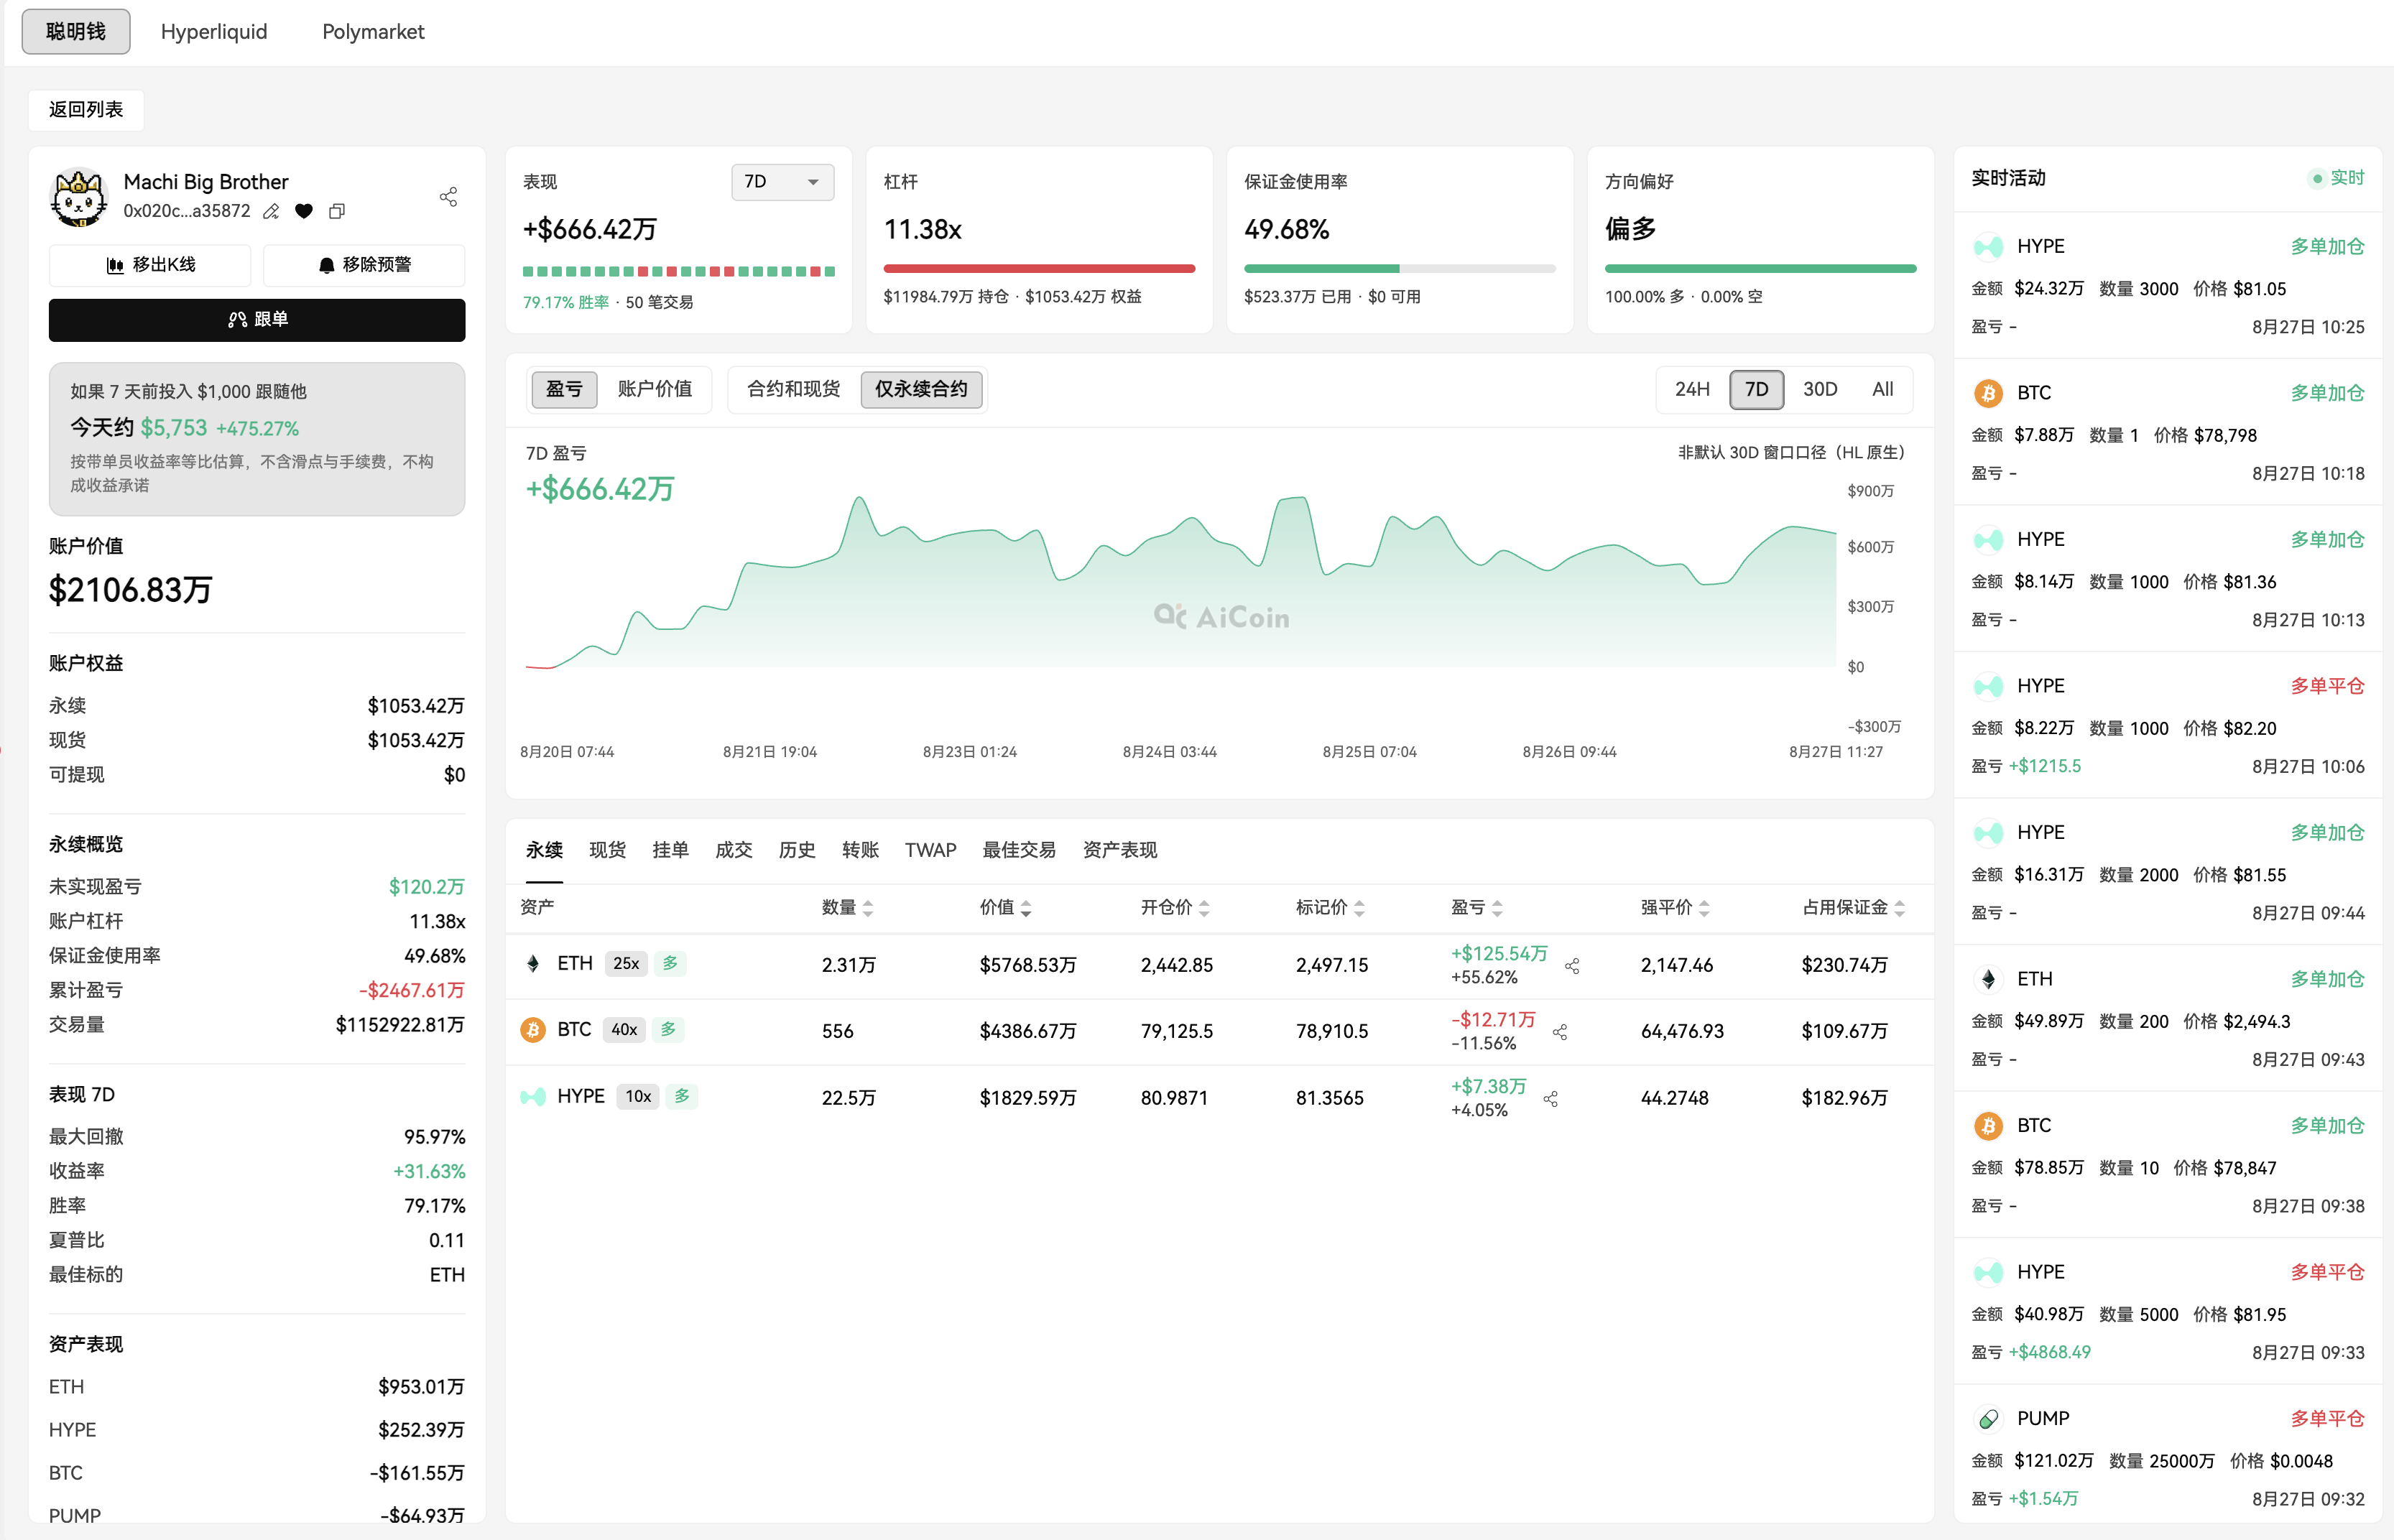The height and width of the screenshot is (1540, 2394).
Task: Open the Machi Big Brother avatar image
Action: (78, 196)
